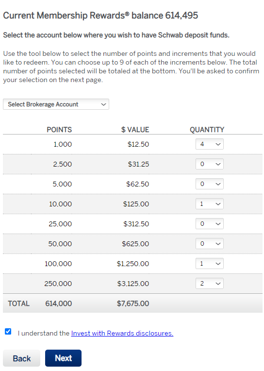Screen dimensions: 264x371
Task: Click the QUANTITY column header
Action: pyautogui.click(x=207, y=130)
